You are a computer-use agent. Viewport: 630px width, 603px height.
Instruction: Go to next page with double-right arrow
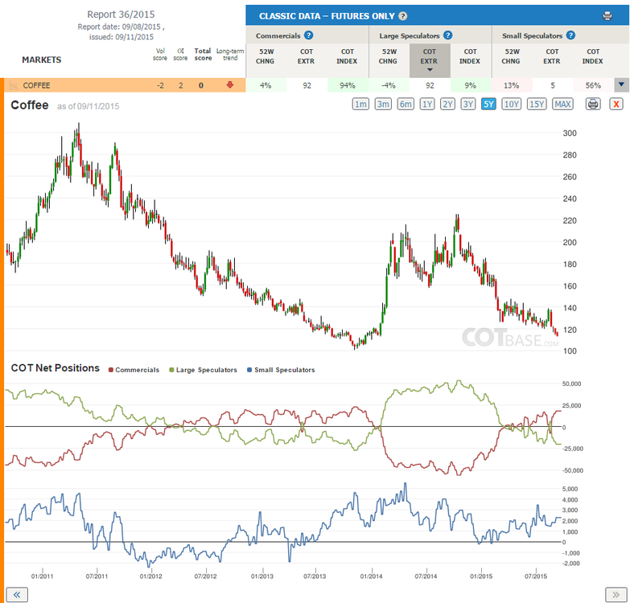(616, 595)
